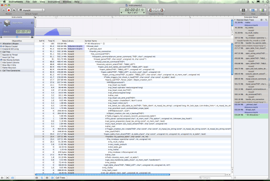Select Created & Still Living radio button

1,49
